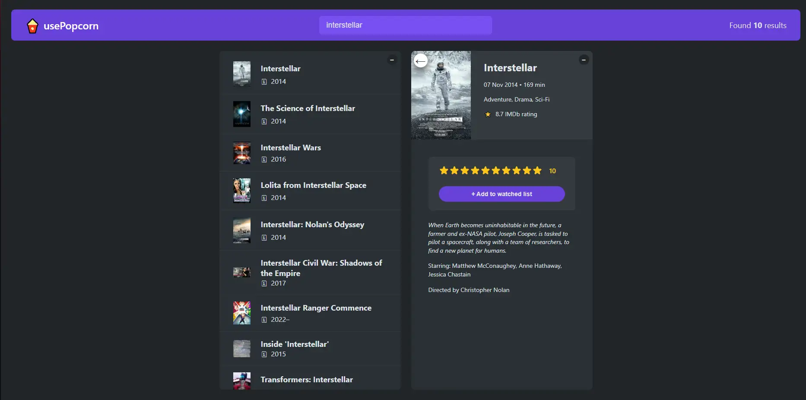Click the popcorn logo icon

(33, 25)
